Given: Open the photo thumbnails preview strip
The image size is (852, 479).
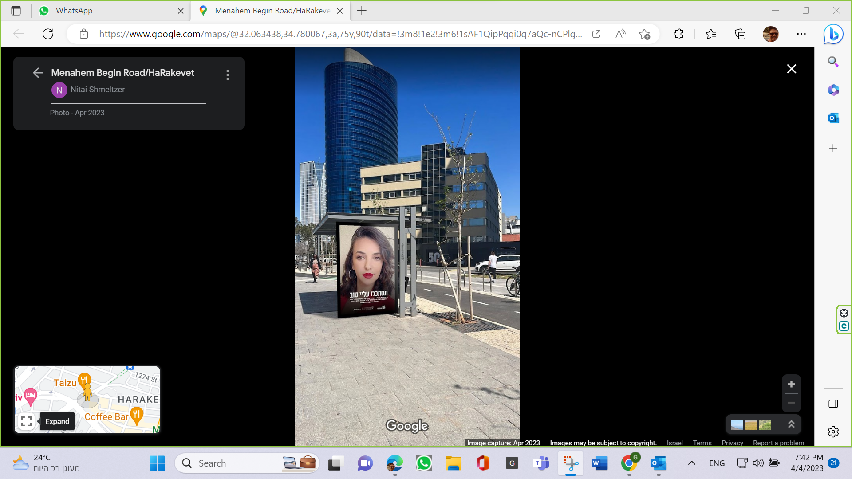Looking at the screenshot, I should pyautogui.click(x=751, y=424).
